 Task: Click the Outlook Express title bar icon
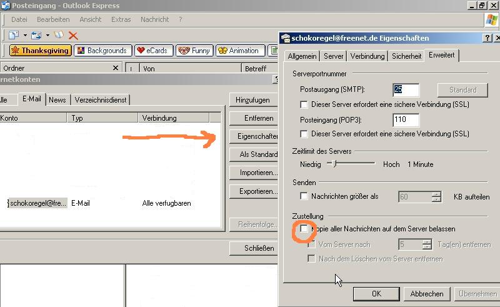(6, 6)
